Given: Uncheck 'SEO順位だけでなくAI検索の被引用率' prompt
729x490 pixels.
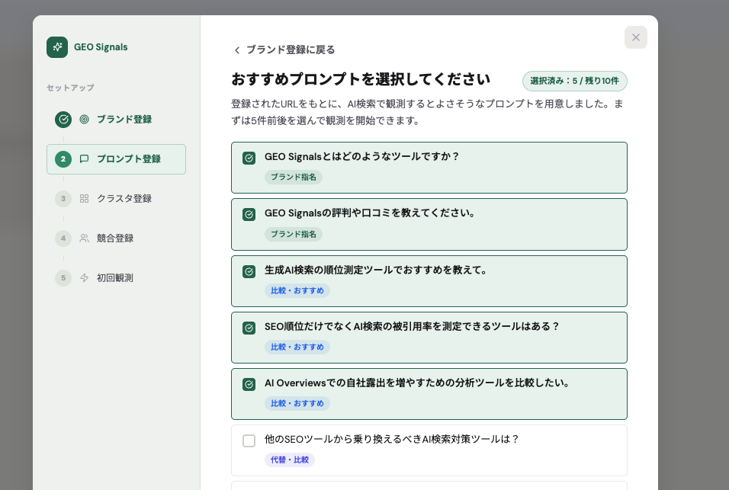Looking at the screenshot, I should coord(249,328).
